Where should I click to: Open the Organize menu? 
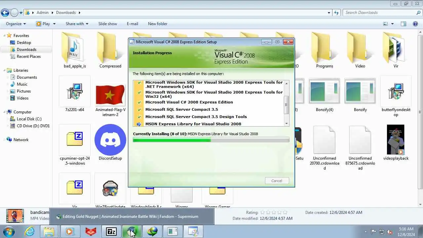click(x=16, y=24)
